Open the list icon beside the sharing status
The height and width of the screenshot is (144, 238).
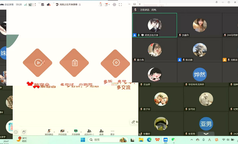(80, 4)
